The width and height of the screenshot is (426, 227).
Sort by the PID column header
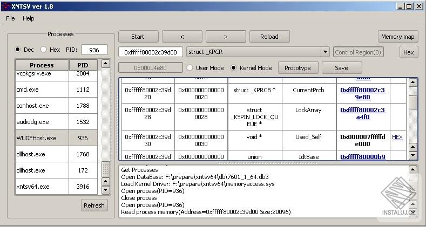(x=83, y=65)
